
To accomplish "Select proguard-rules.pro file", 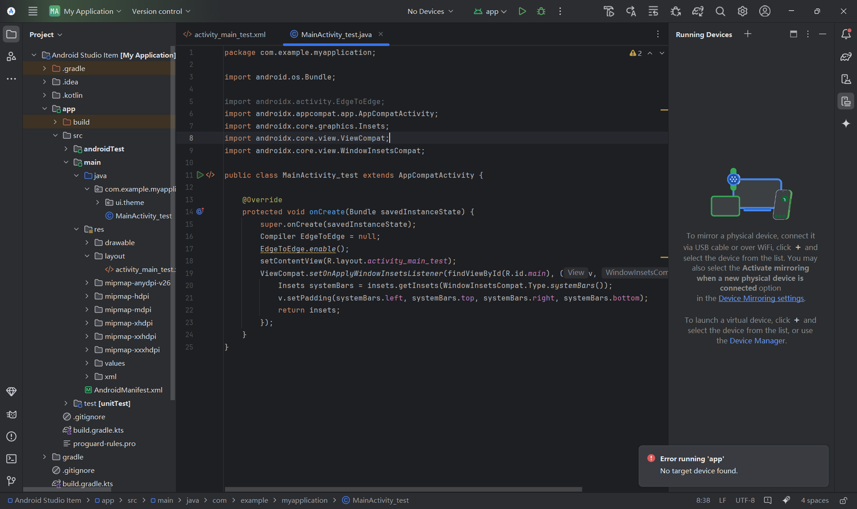I will (x=99, y=444).
